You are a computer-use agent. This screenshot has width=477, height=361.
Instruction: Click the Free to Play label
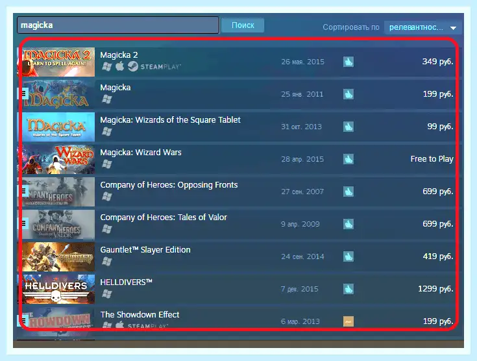[x=432, y=159]
